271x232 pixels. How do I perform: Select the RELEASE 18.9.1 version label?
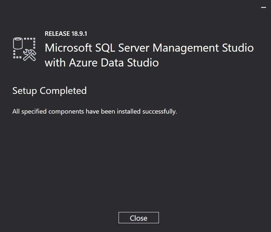pyautogui.click(x=66, y=33)
